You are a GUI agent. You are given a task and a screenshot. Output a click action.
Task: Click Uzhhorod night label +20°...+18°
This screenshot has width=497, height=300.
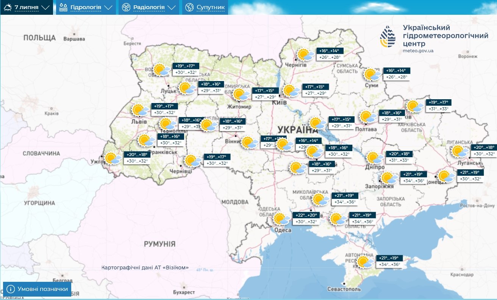pyautogui.click(x=138, y=155)
